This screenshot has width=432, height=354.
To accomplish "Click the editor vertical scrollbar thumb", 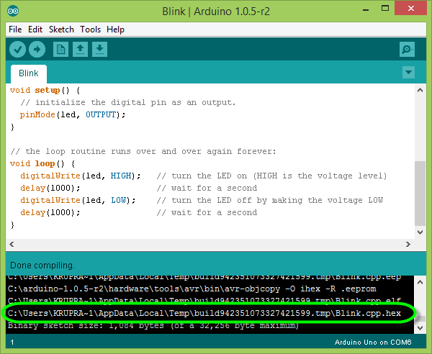I will click(x=420, y=194).
